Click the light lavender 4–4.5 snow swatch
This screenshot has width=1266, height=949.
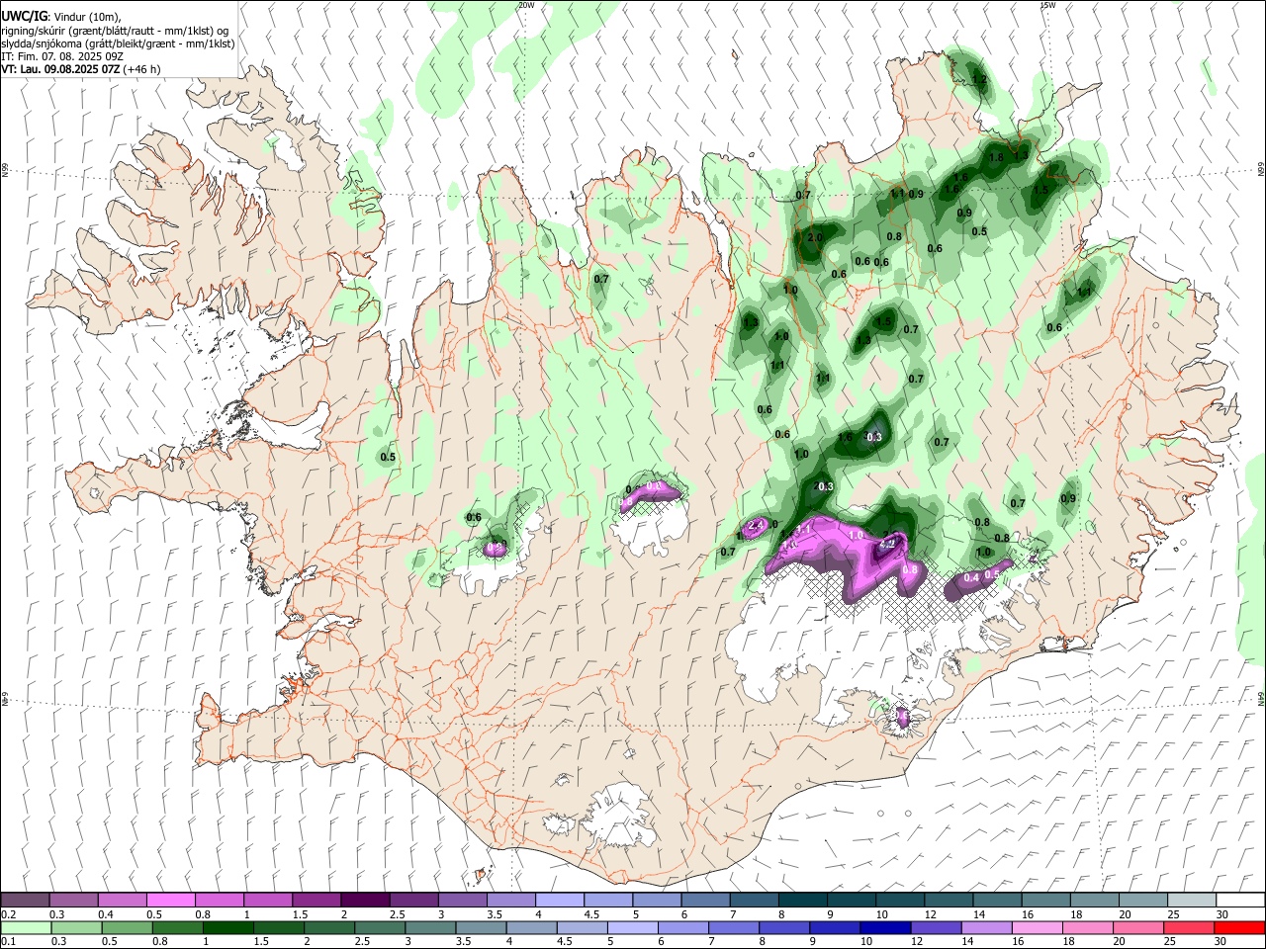click(x=559, y=900)
